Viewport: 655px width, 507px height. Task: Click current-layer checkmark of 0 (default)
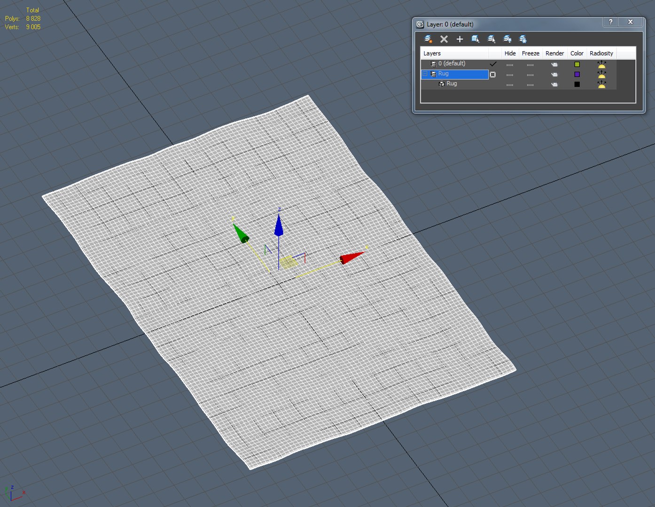(493, 64)
